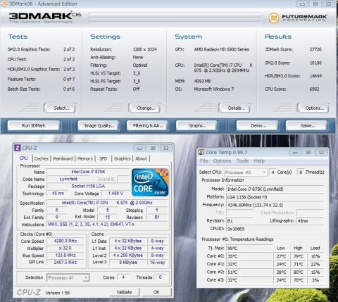
Task: Click the Futuremark logo icon
Action: coord(274,18)
